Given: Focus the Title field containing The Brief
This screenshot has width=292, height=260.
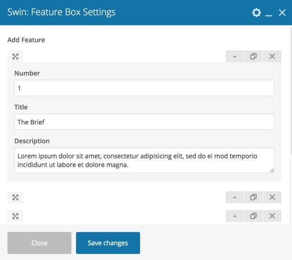Looking at the screenshot, I should click(x=144, y=122).
